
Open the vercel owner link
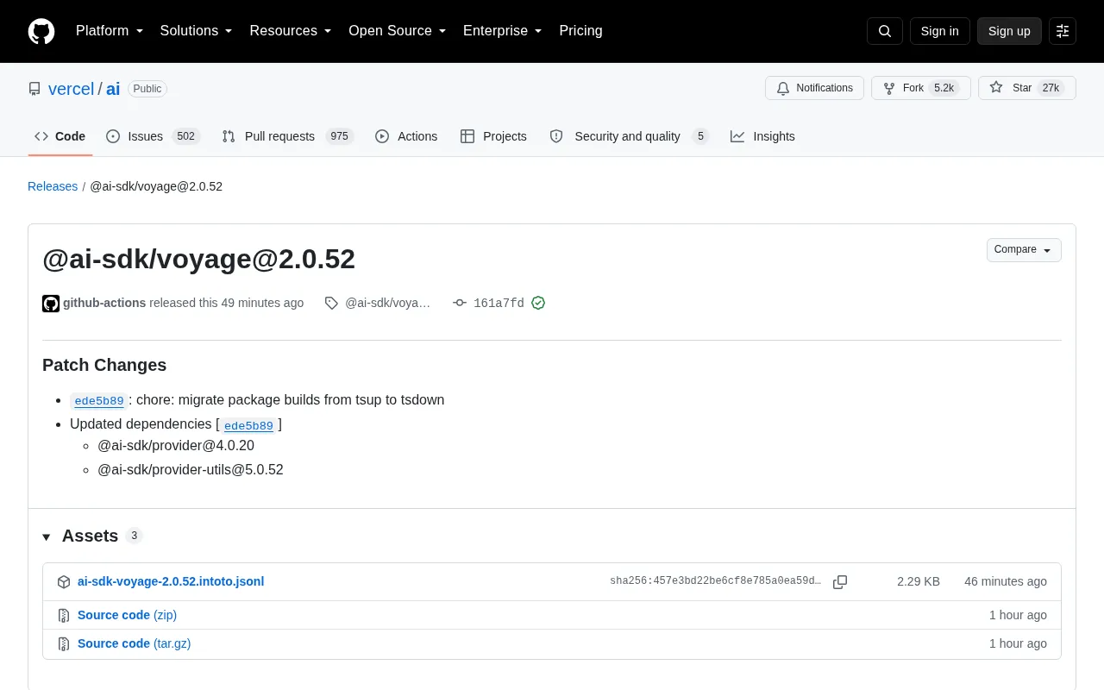(x=71, y=89)
